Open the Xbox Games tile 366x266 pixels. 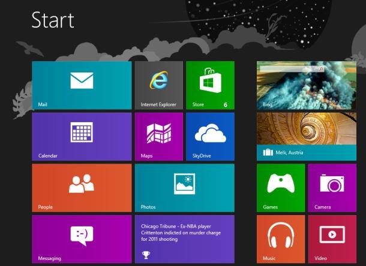(x=280, y=184)
